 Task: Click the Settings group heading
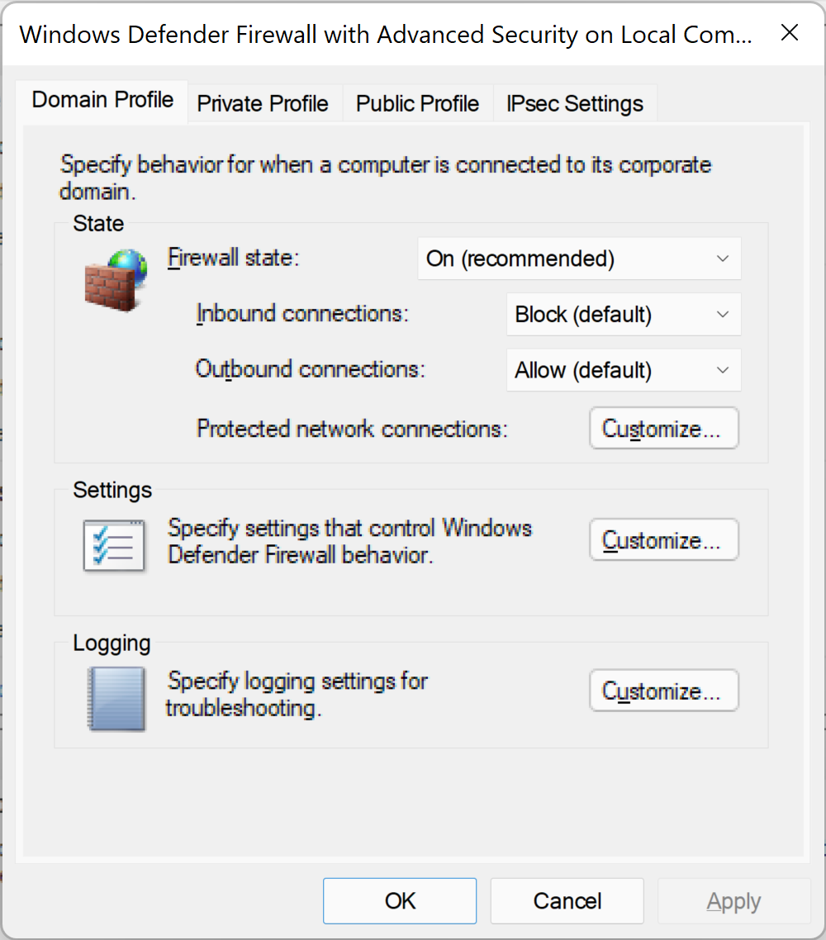click(112, 490)
